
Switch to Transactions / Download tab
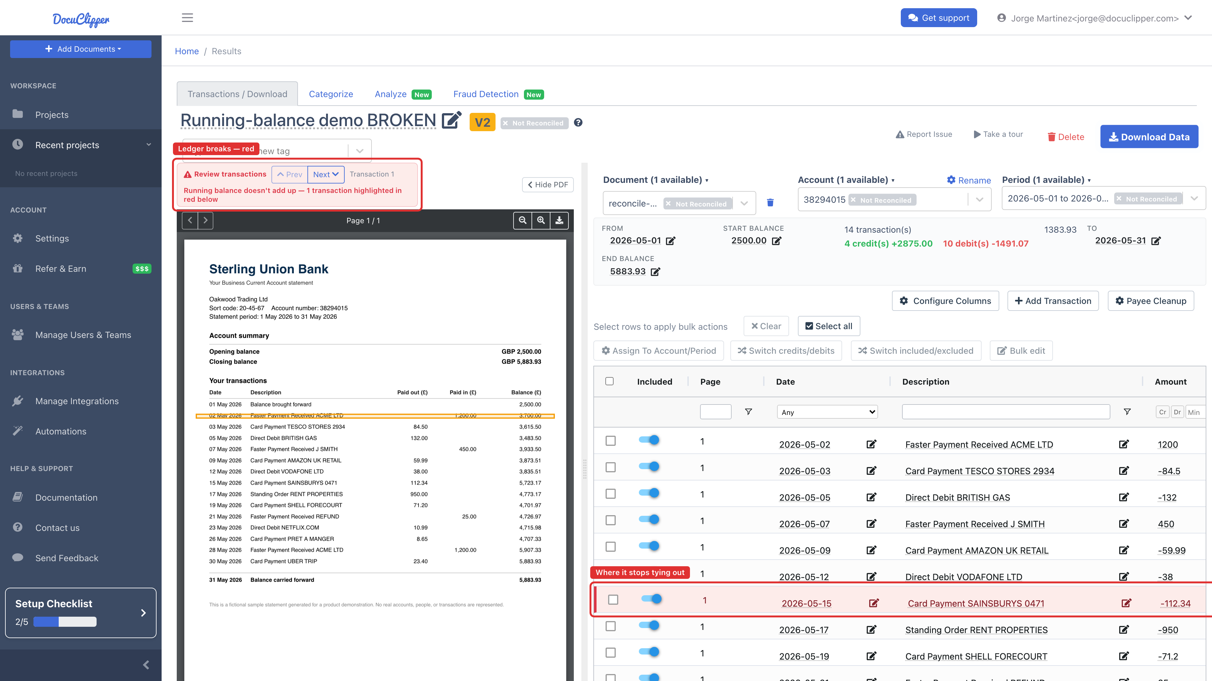point(237,94)
